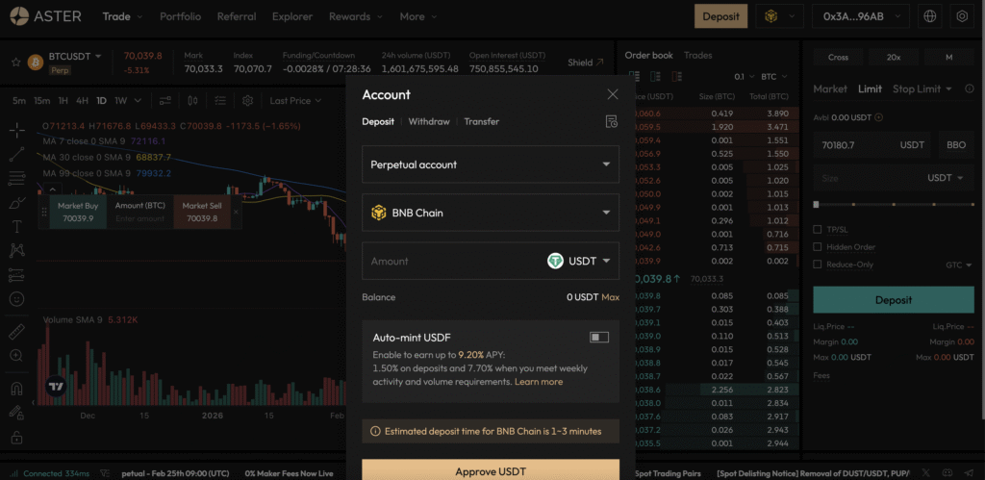Enable the Reduce-Only checkbox
The width and height of the screenshot is (985, 480).
[x=818, y=265]
